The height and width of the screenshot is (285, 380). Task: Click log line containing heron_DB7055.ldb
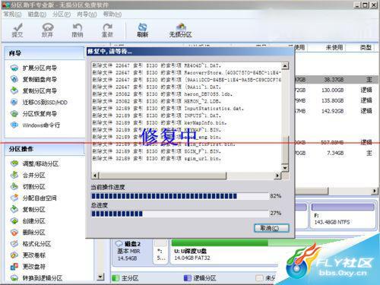point(163,94)
